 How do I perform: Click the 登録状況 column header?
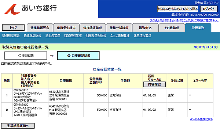tap(177, 81)
